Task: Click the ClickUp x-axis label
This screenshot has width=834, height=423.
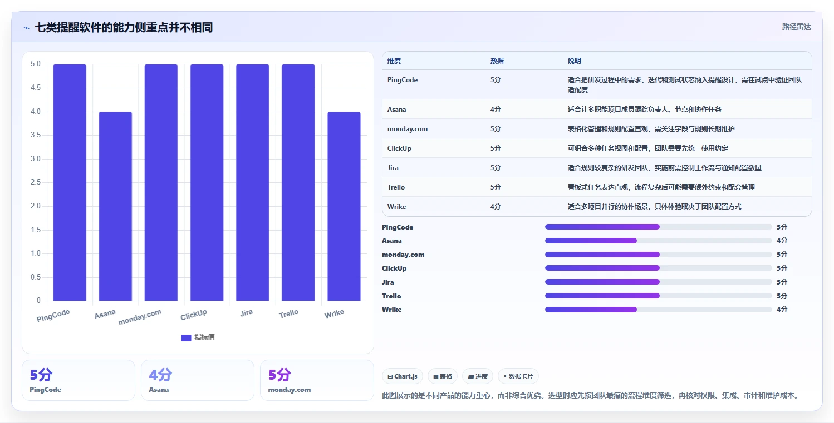Action: tap(194, 315)
